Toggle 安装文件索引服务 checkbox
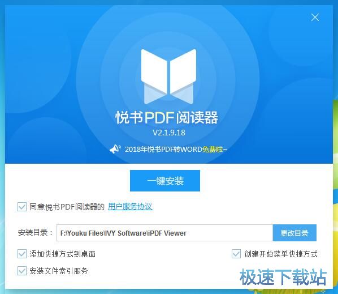338x294 pixels. (22, 271)
